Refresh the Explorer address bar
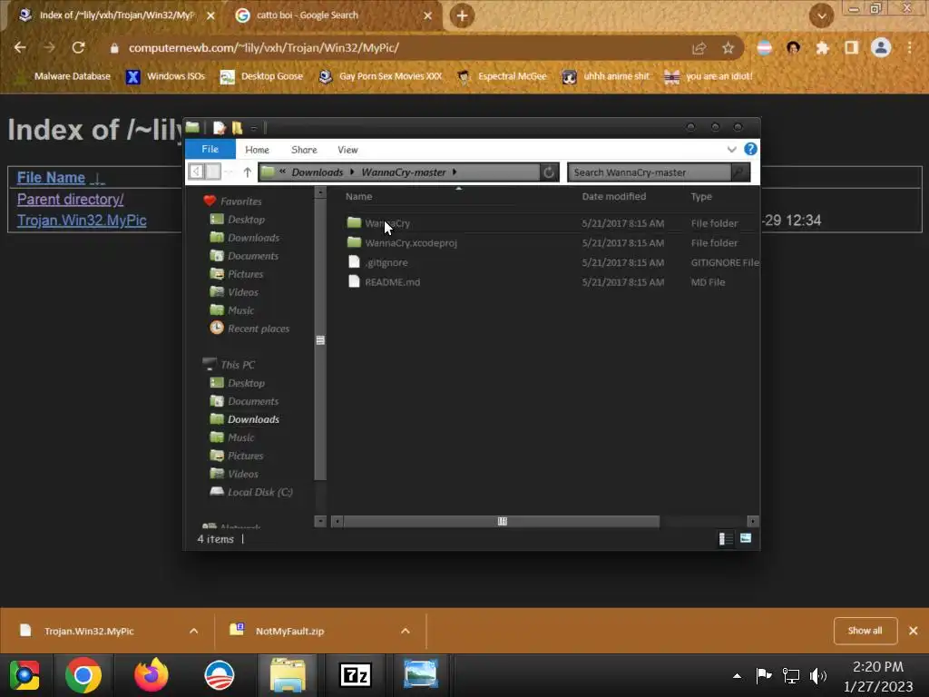This screenshot has width=929, height=697. [549, 172]
